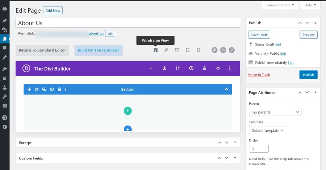The width and height of the screenshot is (326, 170).
Task: Click Move to Trash link
Action: 259,75
